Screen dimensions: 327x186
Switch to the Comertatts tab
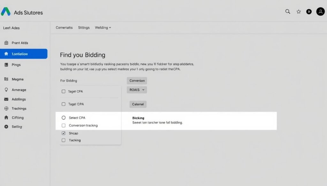64,28
